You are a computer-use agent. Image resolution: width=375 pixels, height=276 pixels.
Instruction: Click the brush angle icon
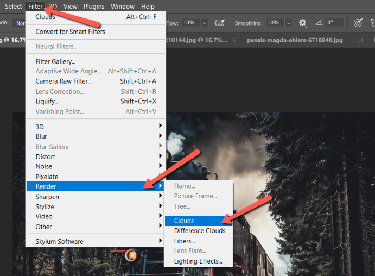click(318, 23)
